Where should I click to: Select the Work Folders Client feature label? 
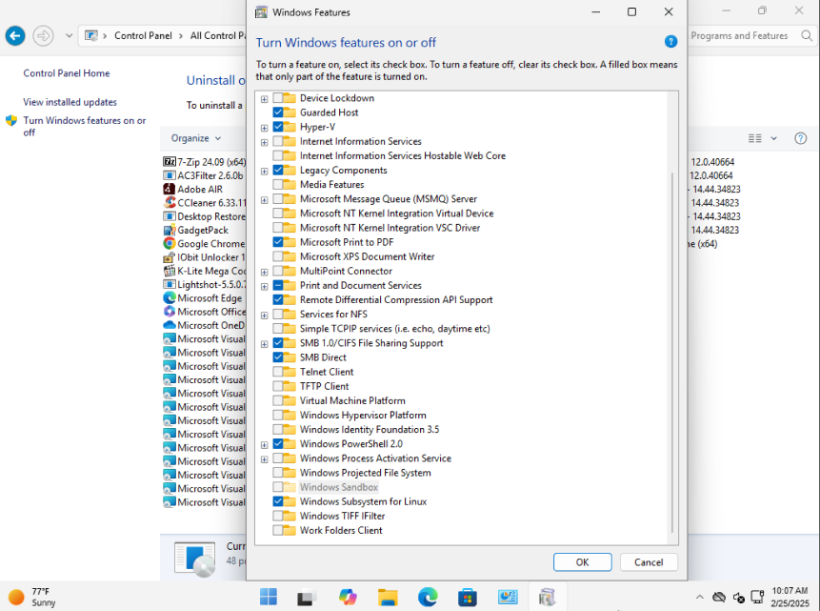[341, 530]
